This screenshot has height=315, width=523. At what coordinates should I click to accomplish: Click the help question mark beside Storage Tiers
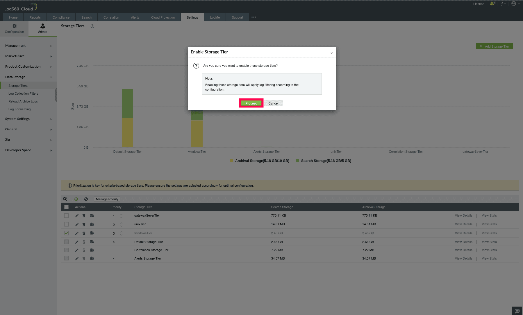coord(92,26)
